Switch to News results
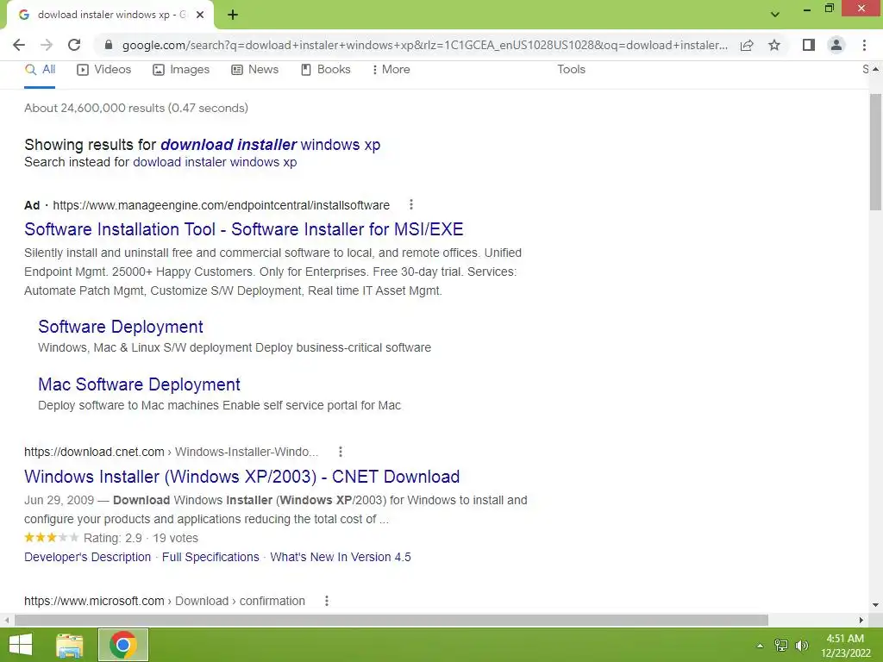This screenshot has height=662, width=883. 255,70
